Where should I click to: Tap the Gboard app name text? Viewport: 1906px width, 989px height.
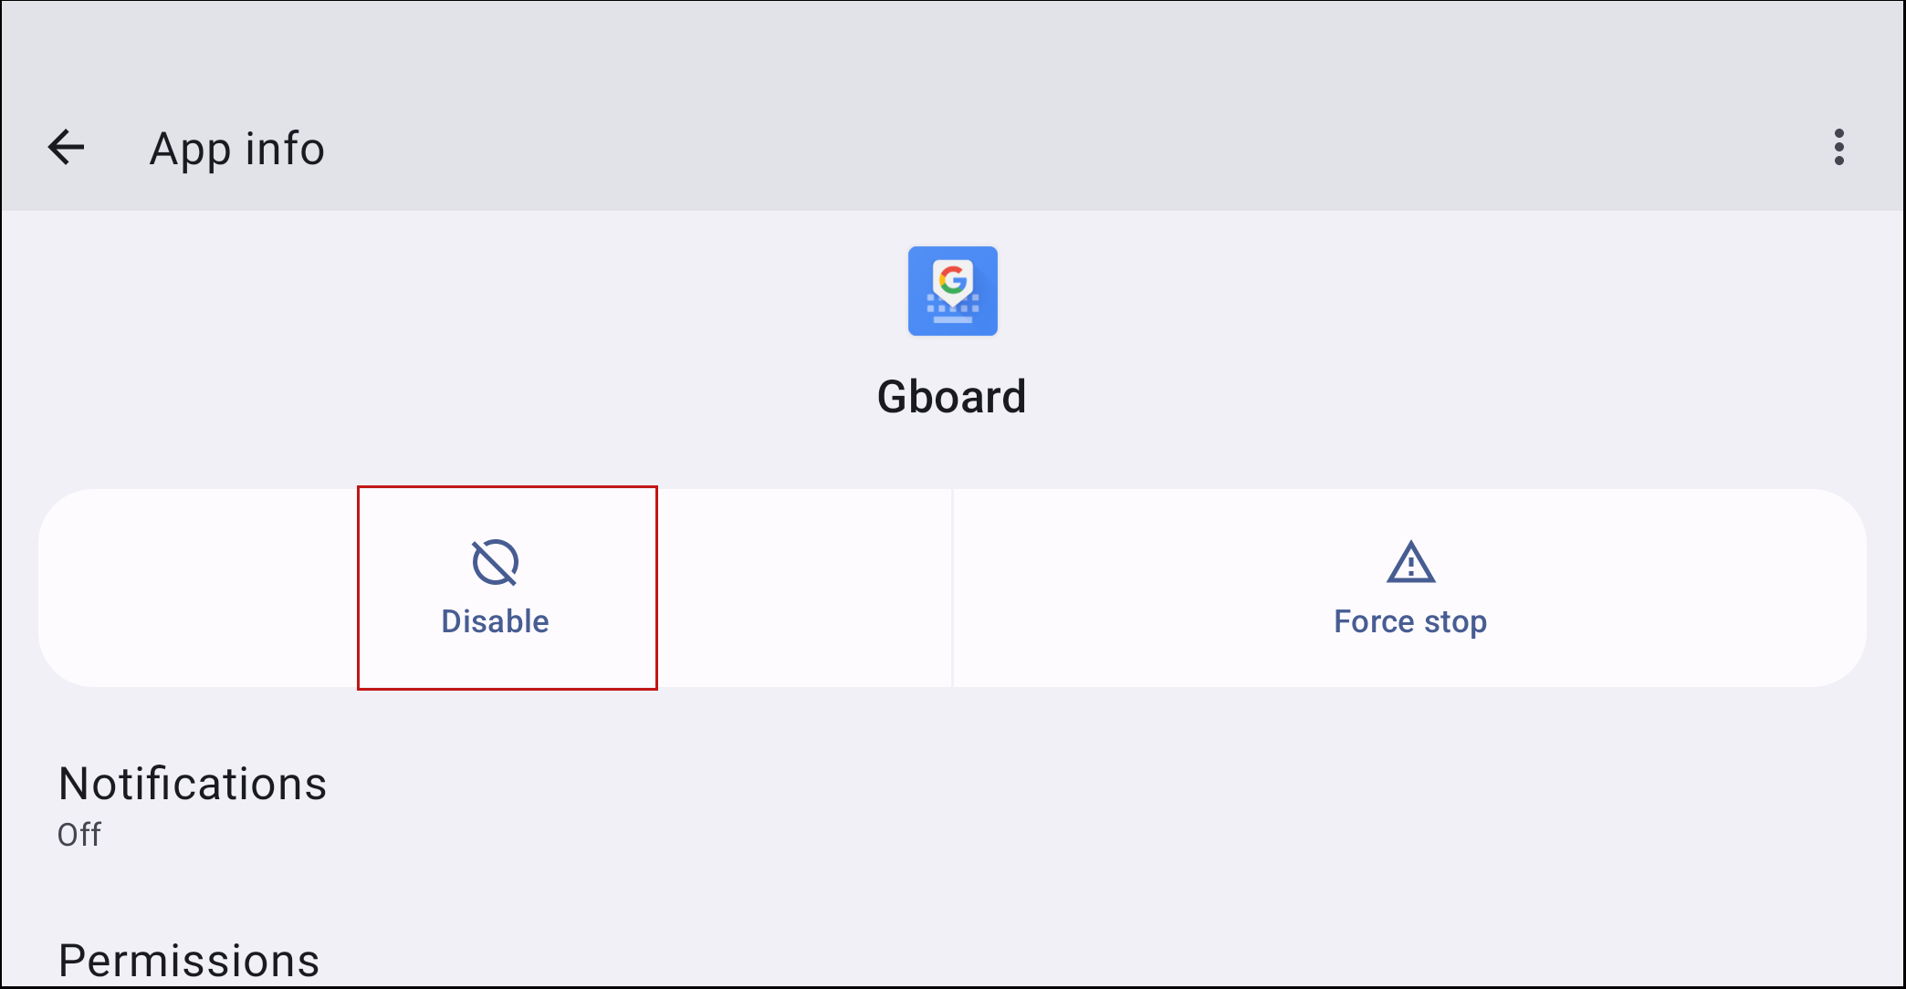(952, 397)
